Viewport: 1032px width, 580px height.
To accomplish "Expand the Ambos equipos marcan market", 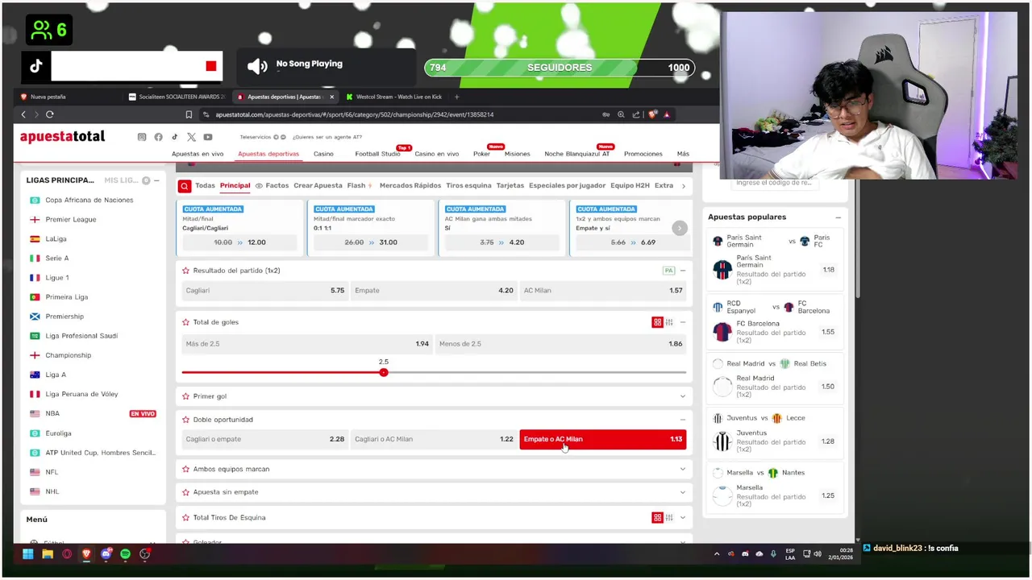I will pyautogui.click(x=683, y=469).
